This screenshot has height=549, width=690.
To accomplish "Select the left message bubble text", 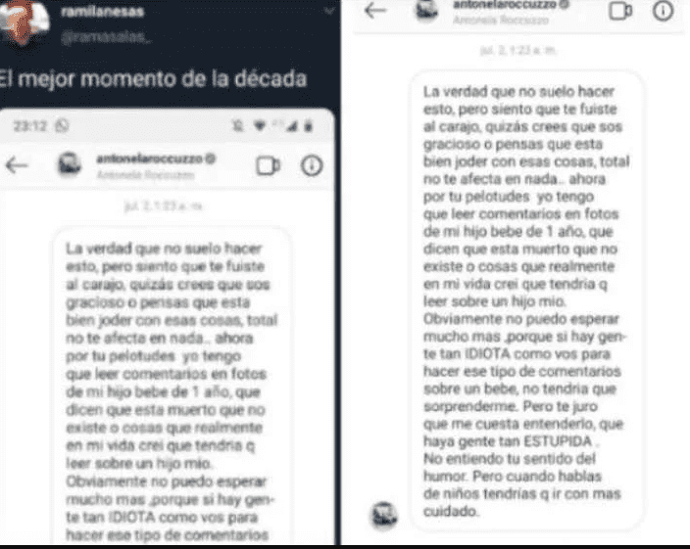I will click(172, 390).
